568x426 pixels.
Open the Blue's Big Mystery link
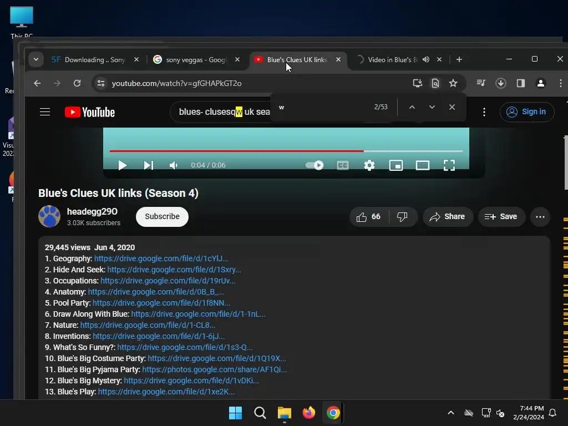(191, 381)
